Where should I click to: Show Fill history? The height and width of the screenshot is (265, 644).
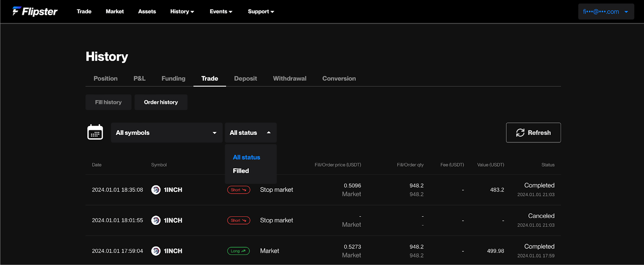[108, 102]
